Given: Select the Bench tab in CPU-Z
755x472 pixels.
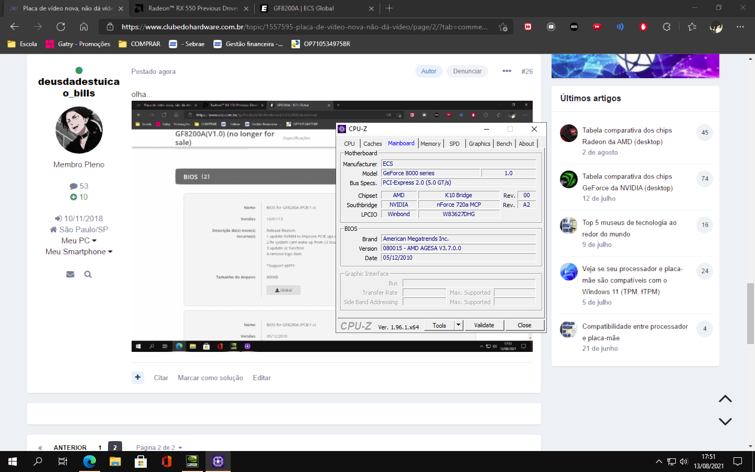Looking at the screenshot, I should pyautogui.click(x=504, y=144).
